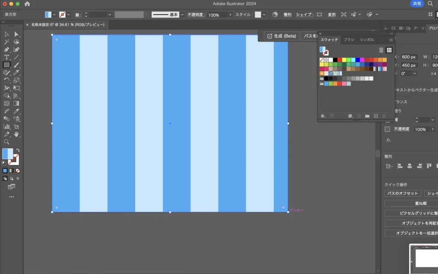Open the シンボル tab

367,40
